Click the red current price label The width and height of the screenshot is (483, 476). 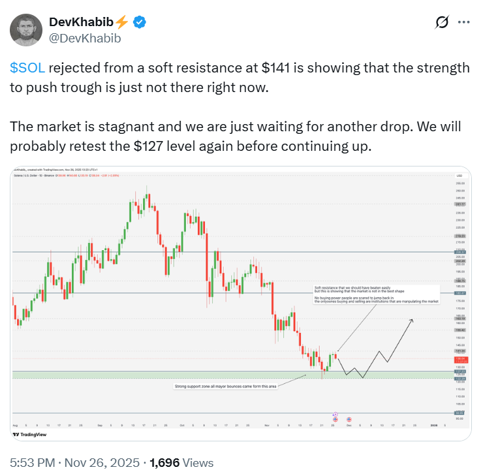pyautogui.click(x=460, y=359)
